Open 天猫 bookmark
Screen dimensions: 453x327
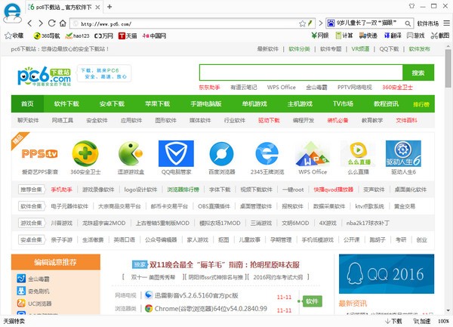[128, 35]
